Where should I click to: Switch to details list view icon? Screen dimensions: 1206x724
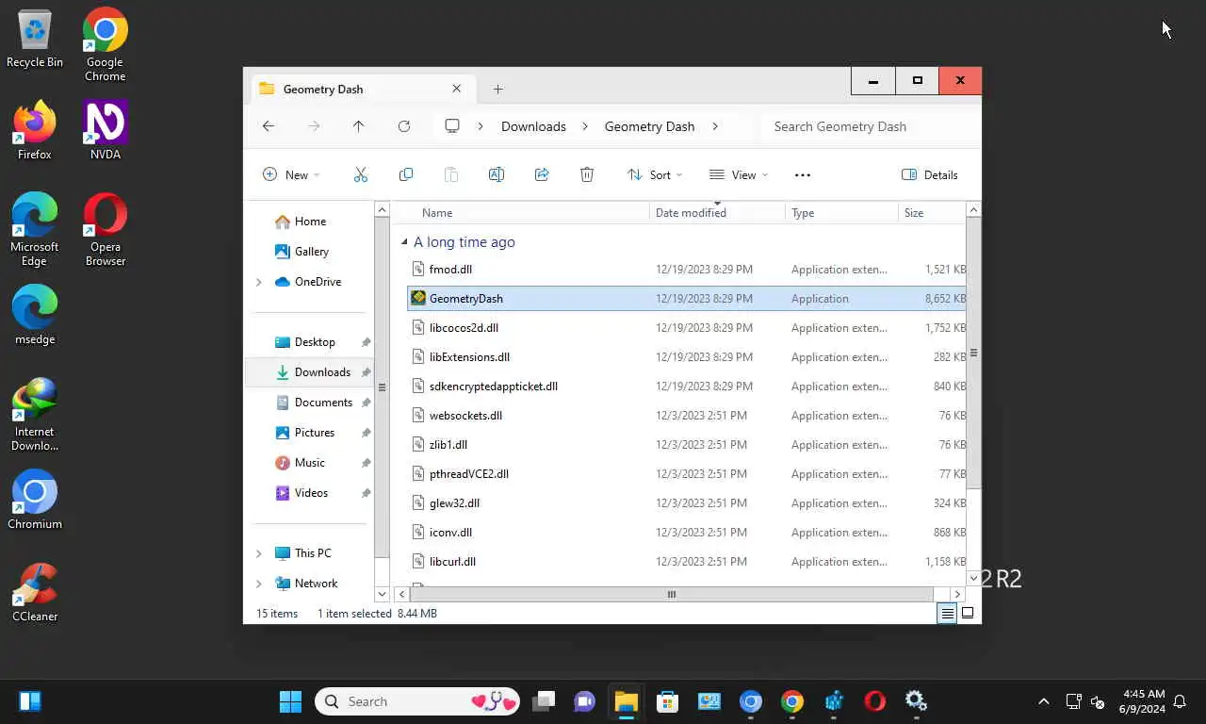[947, 613]
